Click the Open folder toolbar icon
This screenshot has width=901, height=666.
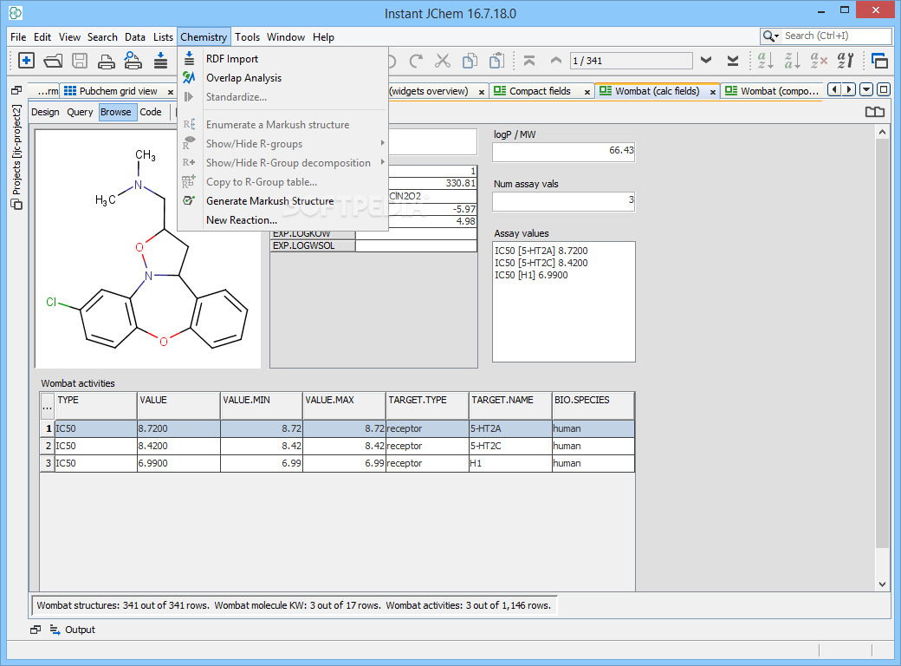coord(53,61)
